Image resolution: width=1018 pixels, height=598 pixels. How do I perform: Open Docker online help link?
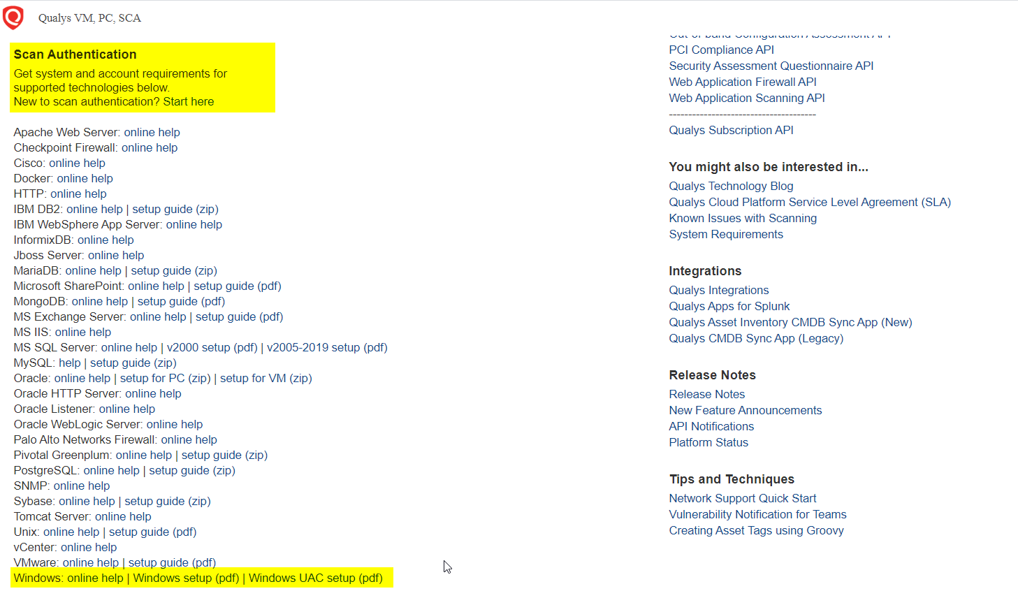[85, 178]
